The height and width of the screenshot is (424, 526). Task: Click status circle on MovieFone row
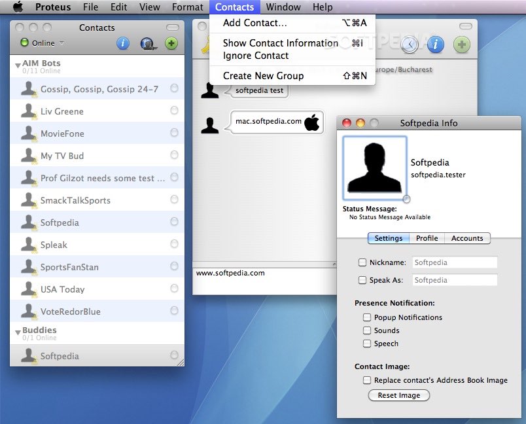[174, 132]
